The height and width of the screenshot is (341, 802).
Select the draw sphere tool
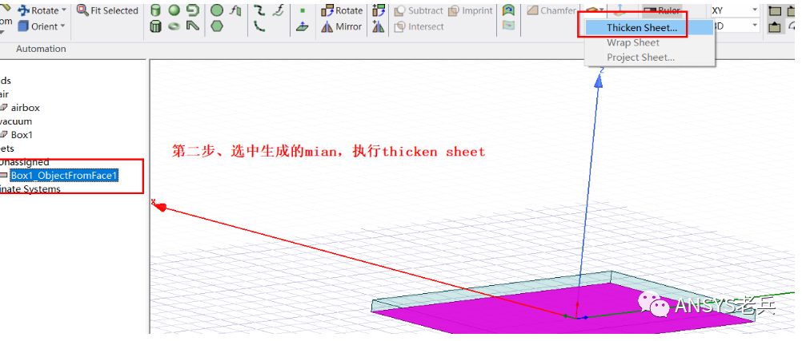click(174, 10)
